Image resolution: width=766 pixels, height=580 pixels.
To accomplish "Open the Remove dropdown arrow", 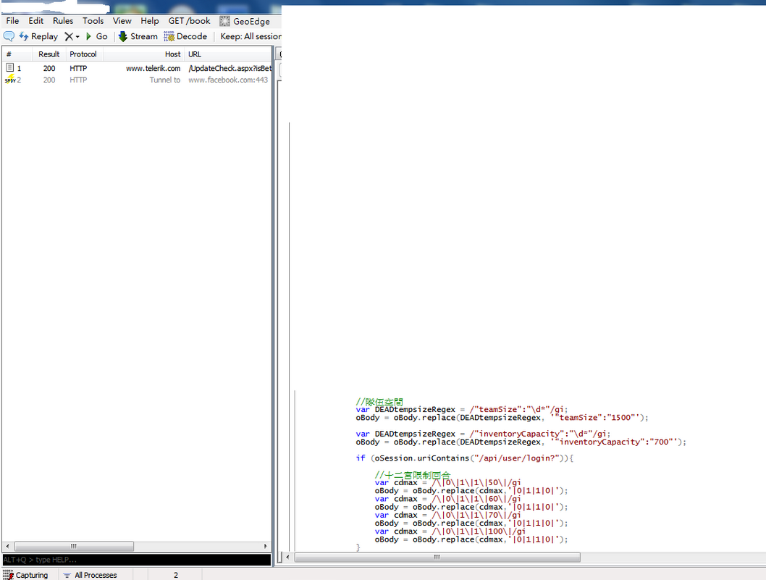I will click(77, 36).
